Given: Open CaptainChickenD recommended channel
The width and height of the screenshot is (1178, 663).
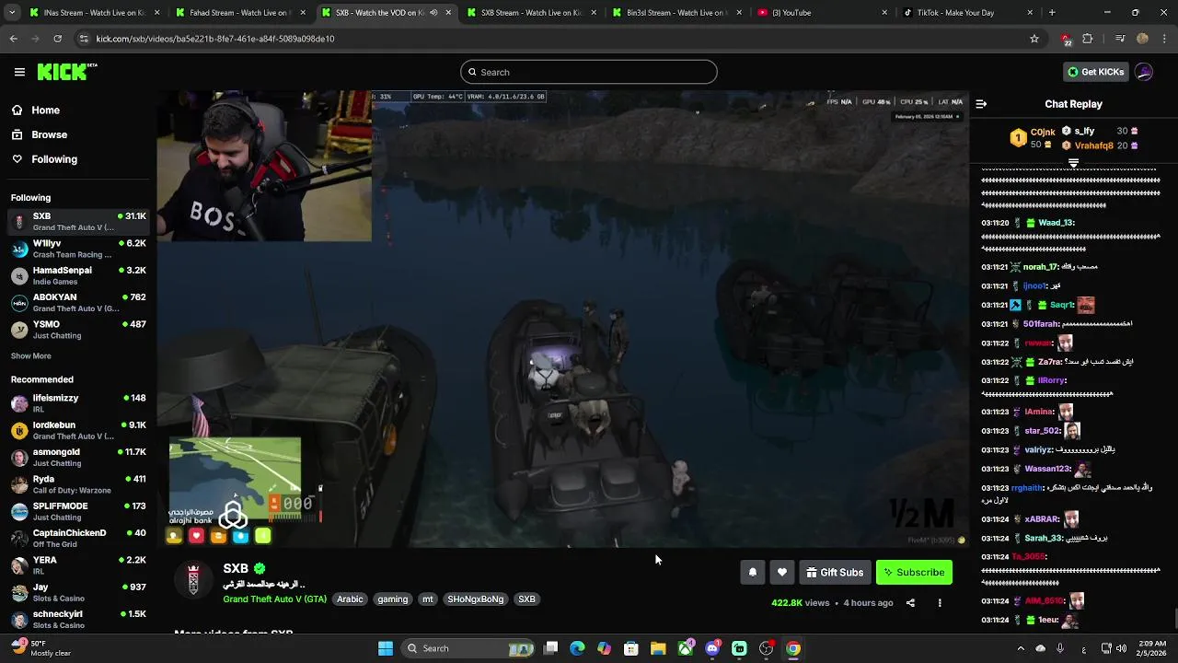Looking at the screenshot, I should coord(78,538).
